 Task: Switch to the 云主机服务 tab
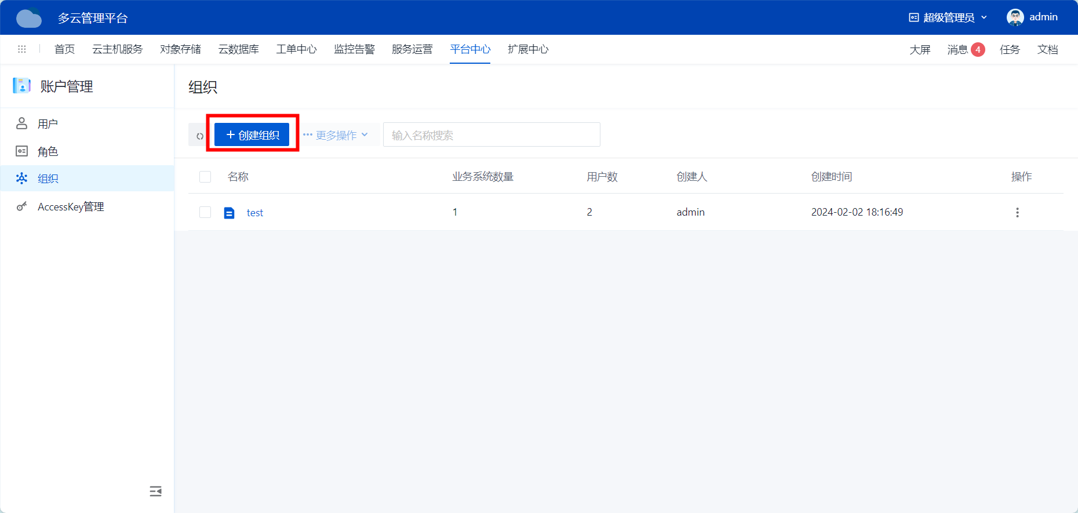(x=117, y=49)
